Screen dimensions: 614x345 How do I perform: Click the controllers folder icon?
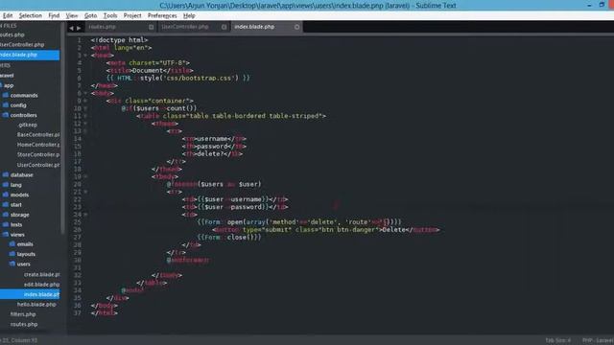click(x=6, y=115)
